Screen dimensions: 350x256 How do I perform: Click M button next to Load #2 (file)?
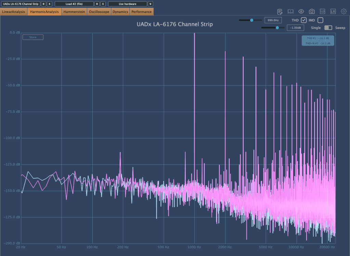(97, 4)
